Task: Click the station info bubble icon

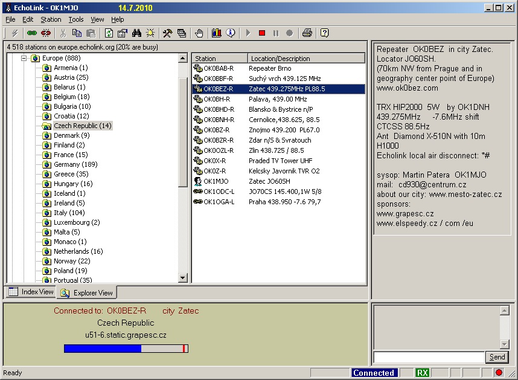Action: coord(231,33)
